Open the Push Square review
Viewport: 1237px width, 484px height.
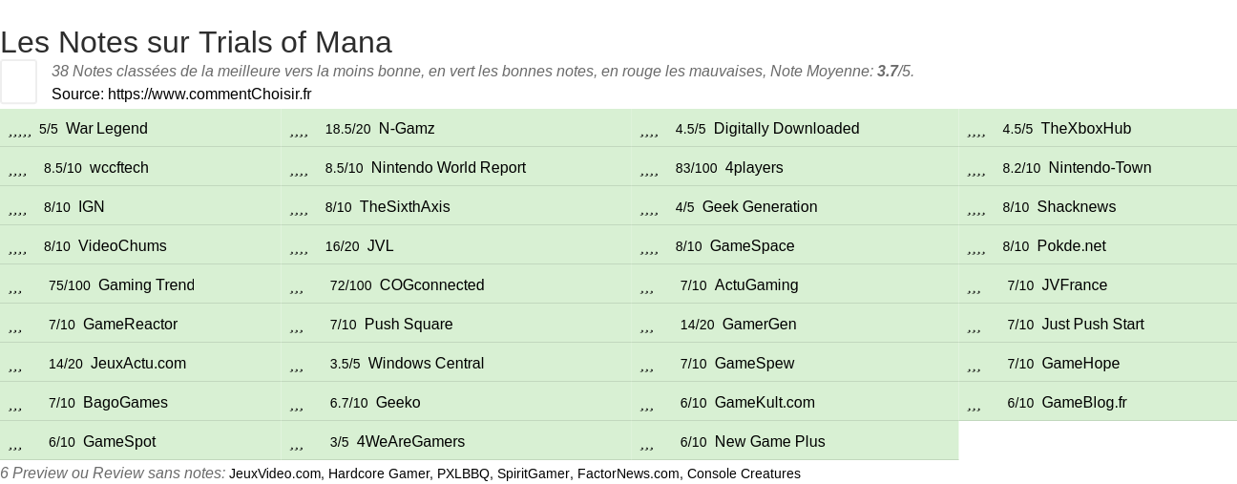409,325
